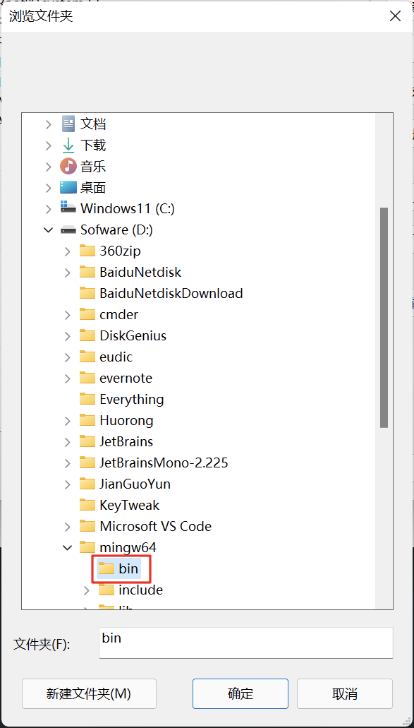Screen dimensions: 414x728
Task: Click the DiskGenius folder icon
Action: pyautogui.click(x=87, y=335)
